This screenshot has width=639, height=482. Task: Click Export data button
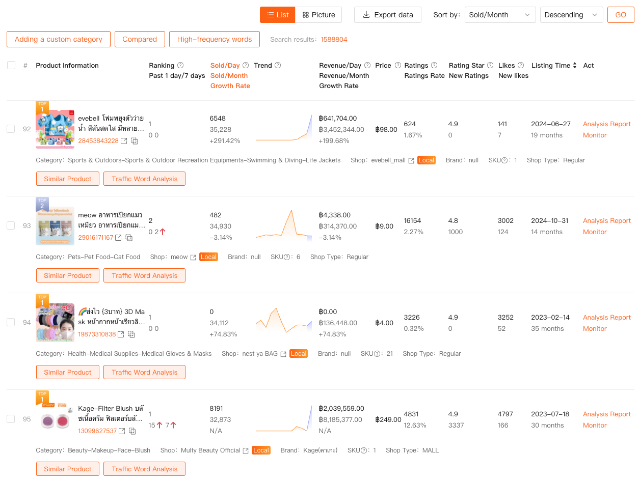pos(388,15)
